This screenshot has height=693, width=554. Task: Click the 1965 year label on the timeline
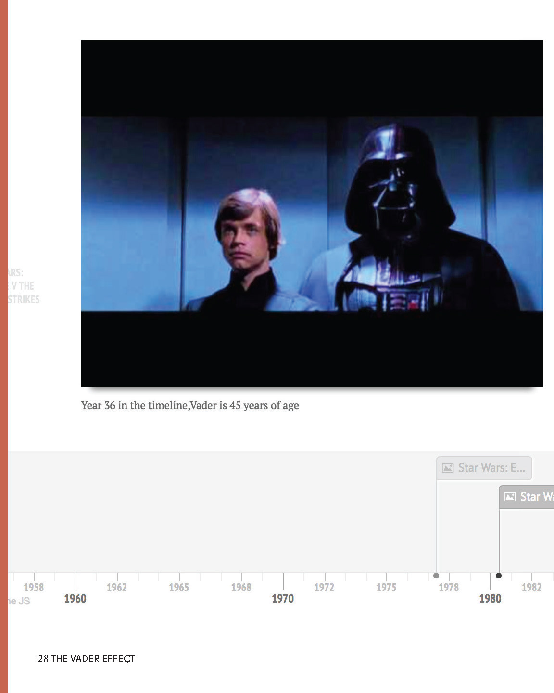click(x=179, y=587)
